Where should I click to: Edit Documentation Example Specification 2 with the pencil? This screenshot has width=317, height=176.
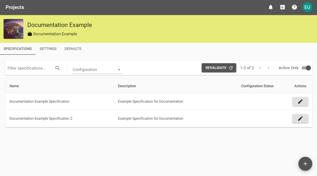(x=300, y=118)
